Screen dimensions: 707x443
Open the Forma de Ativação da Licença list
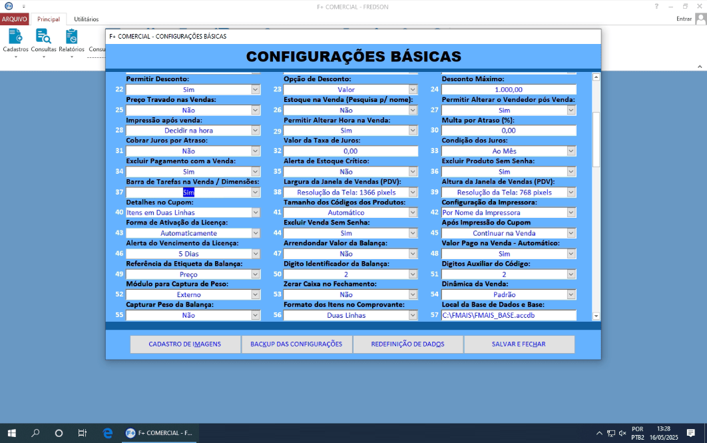point(254,232)
